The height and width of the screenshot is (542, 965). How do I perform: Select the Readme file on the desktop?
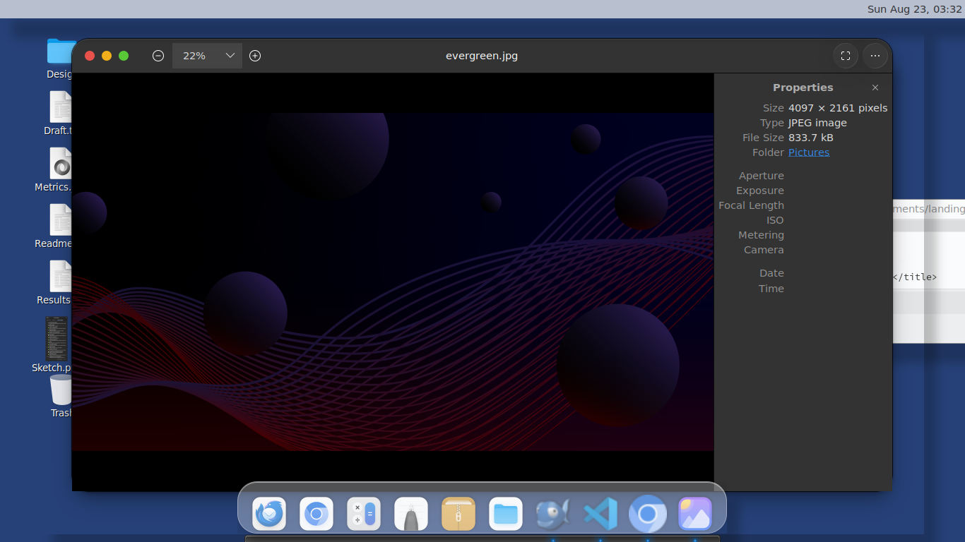pos(54,226)
